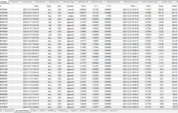Click open price 1.09833

pyautogui.click(x=83, y=38)
